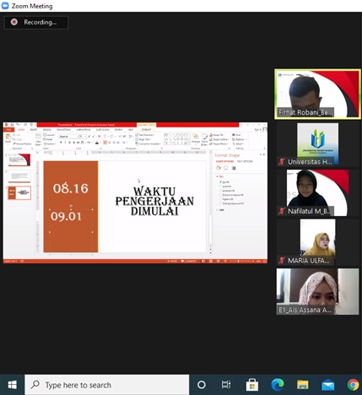Select the Solid fill radio option
Screen dimensions: 362x395
tap(221, 187)
